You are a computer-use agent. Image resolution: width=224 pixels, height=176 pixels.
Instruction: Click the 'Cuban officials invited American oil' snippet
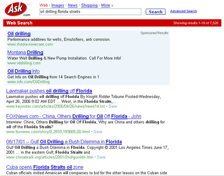[x=86, y=173]
